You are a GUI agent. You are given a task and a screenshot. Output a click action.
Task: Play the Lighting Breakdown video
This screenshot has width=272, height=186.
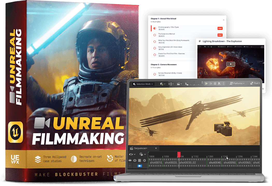[231, 64]
